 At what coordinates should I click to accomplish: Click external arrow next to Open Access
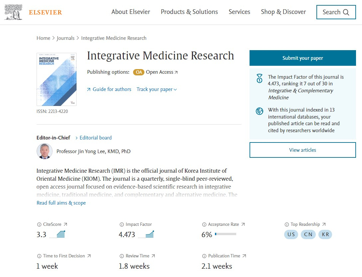[x=176, y=72]
